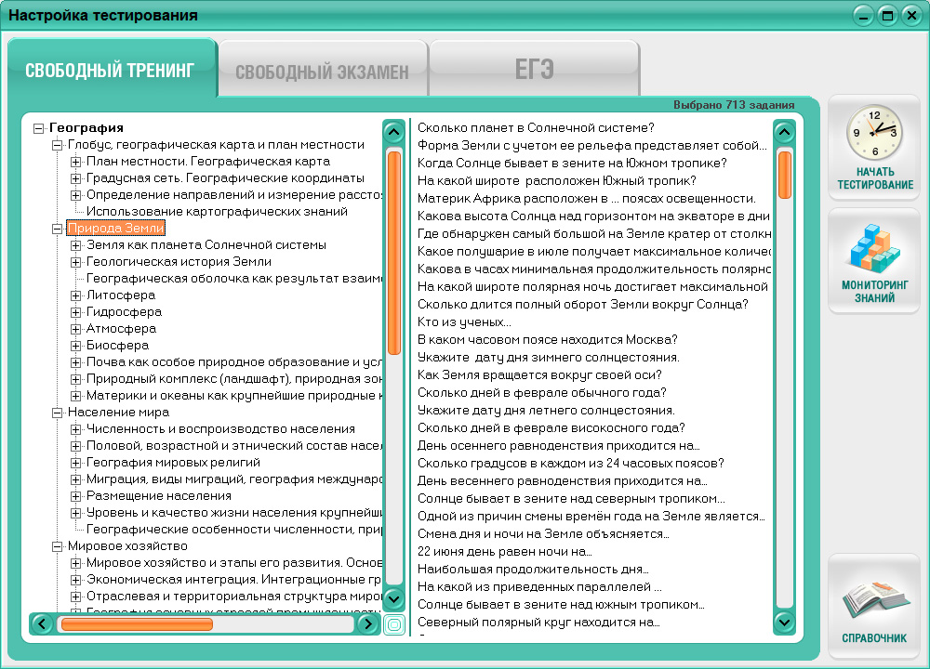Select question Смена дня и ночи объясняется
The image size is (930, 669).
coord(543,533)
